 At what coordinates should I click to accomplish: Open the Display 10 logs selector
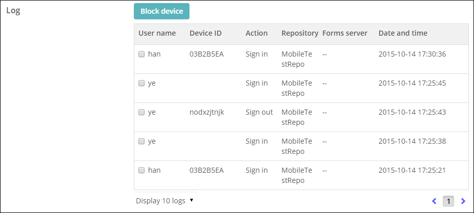click(165, 201)
